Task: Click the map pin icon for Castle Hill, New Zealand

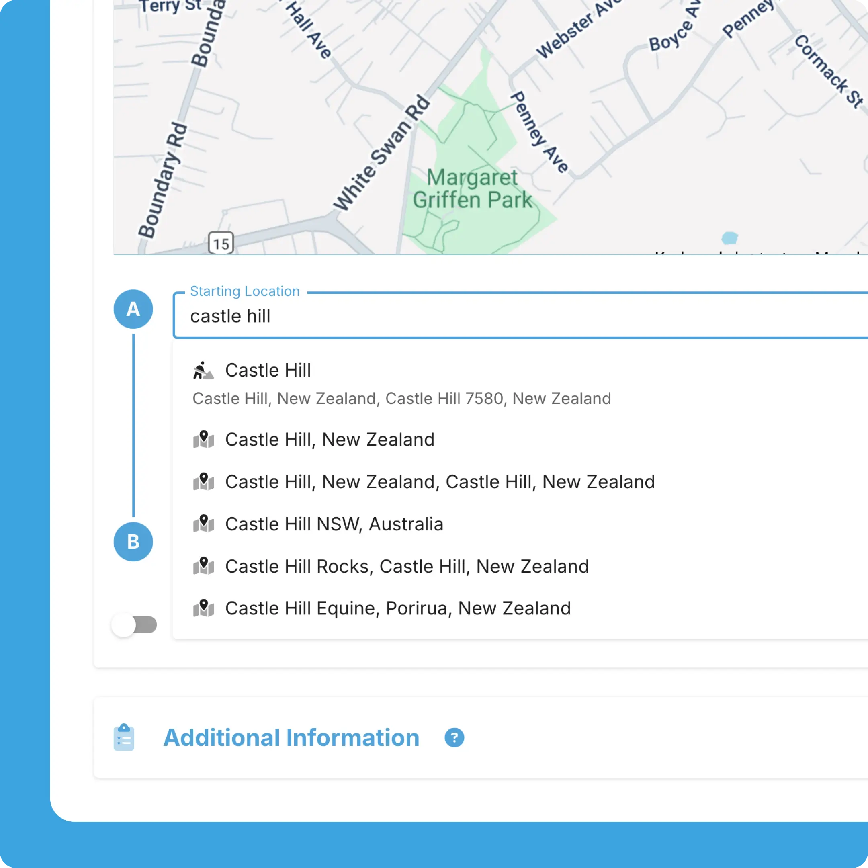Action: coord(203,440)
